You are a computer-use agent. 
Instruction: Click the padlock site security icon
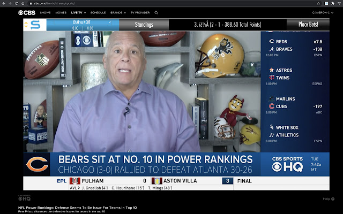coord(31,4)
